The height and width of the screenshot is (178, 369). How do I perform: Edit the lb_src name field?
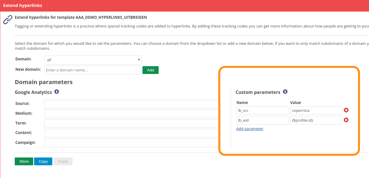pos(262,110)
